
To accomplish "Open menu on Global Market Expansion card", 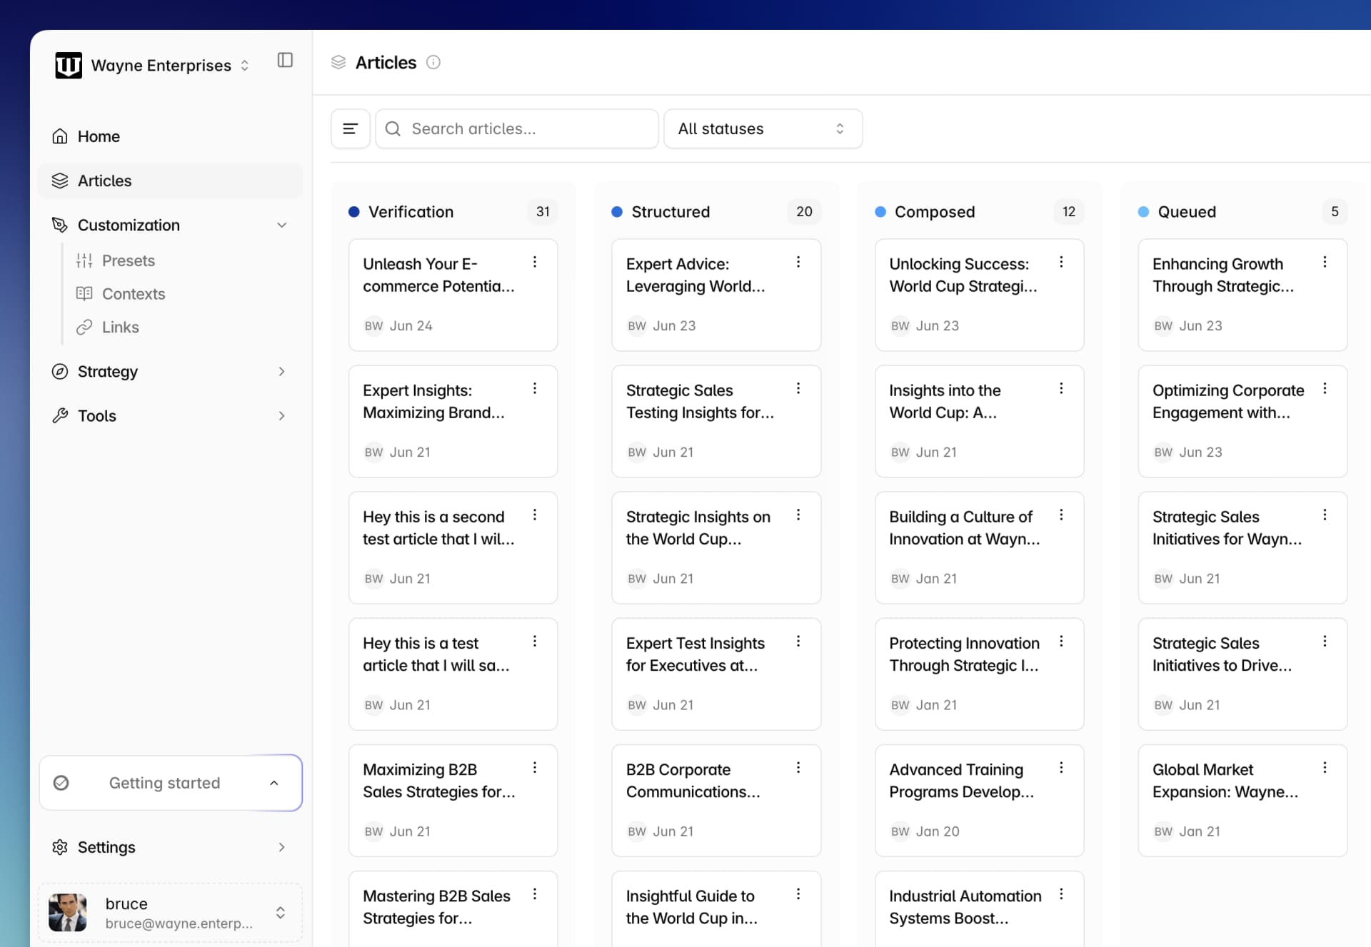I will click(1325, 767).
